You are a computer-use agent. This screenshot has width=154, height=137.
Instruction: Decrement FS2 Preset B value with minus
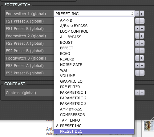click(x=138, y=51)
